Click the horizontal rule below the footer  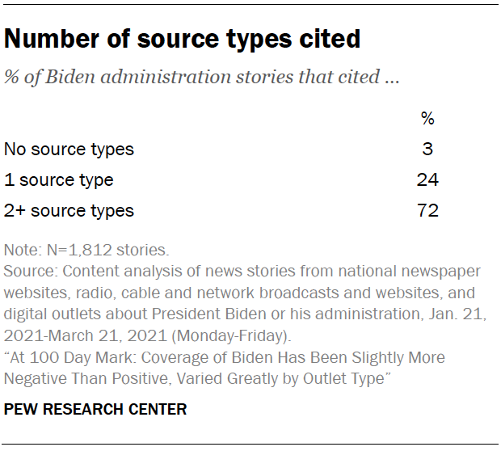pyautogui.click(x=250, y=444)
